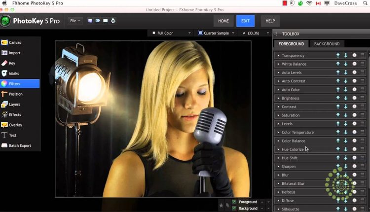This screenshot has height=212, width=370.
Task: Open the Full Color view mode dropdown
Action: pos(172,33)
